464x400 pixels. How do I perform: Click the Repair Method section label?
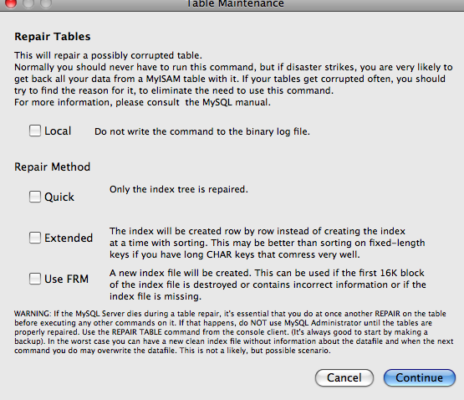click(x=53, y=167)
